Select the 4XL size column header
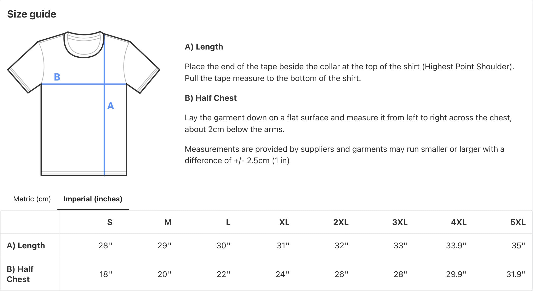533x291 pixels. coord(459,222)
